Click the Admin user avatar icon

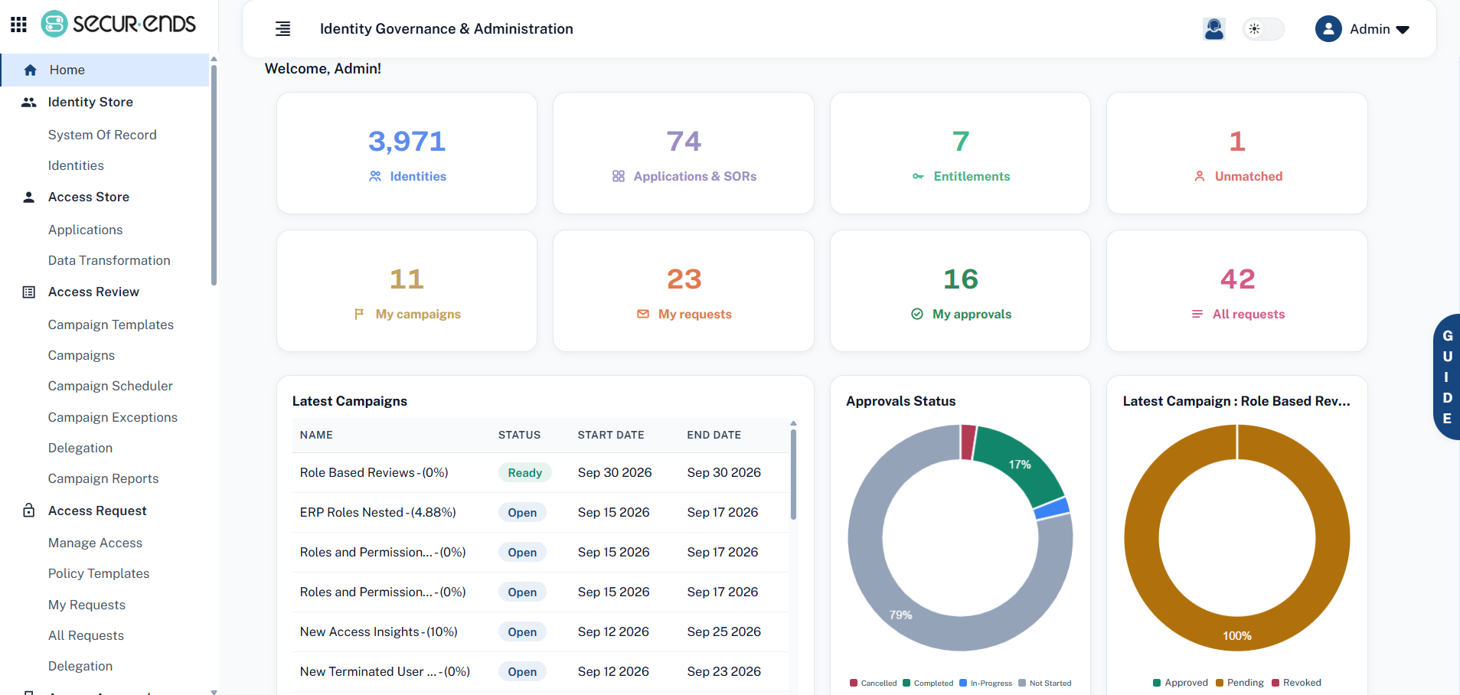(x=1328, y=29)
